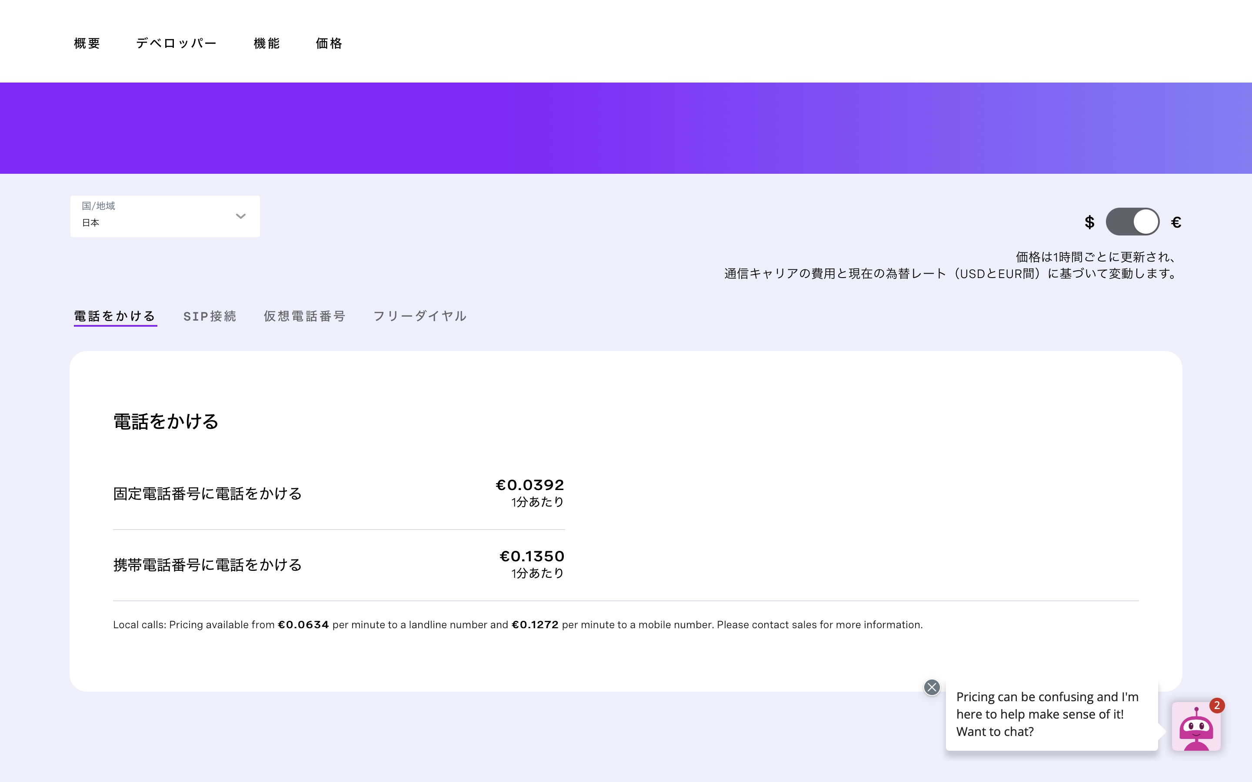
Task: Open the 国/地域 country selector
Action: (164, 215)
